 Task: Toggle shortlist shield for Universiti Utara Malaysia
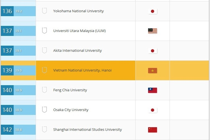(44, 31)
